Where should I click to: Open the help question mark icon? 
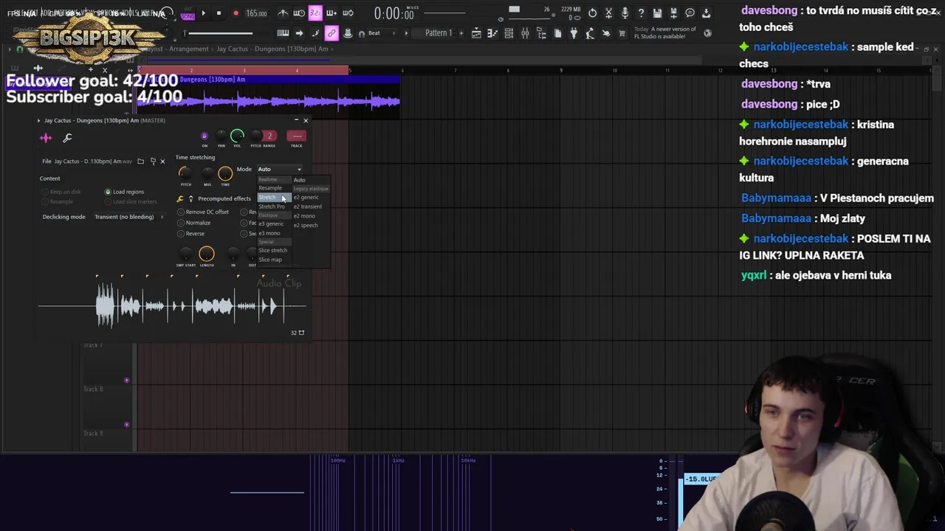pyautogui.click(x=641, y=13)
